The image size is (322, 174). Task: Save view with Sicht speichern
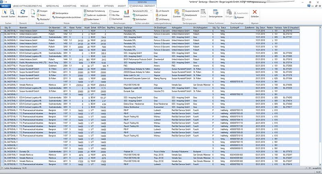click(x=140, y=15)
